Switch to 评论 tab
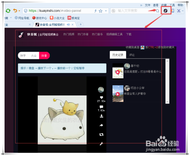The image size is (190, 156). point(132,55)
